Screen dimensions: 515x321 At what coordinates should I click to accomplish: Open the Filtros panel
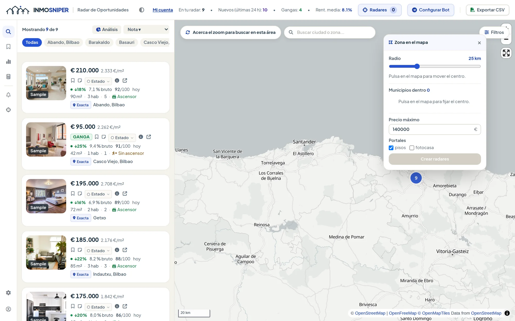494,32
